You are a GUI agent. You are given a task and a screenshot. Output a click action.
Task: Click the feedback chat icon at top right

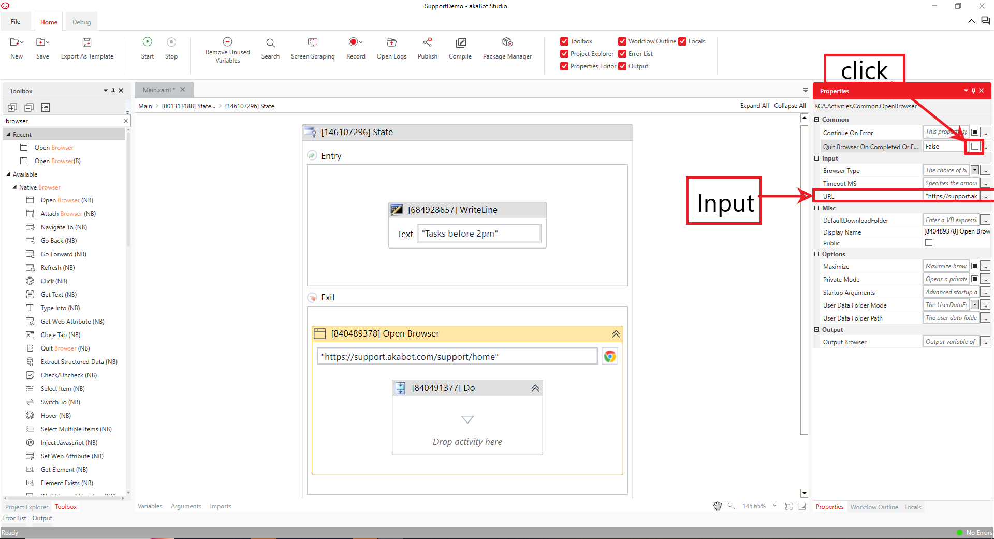click(986, 21)
